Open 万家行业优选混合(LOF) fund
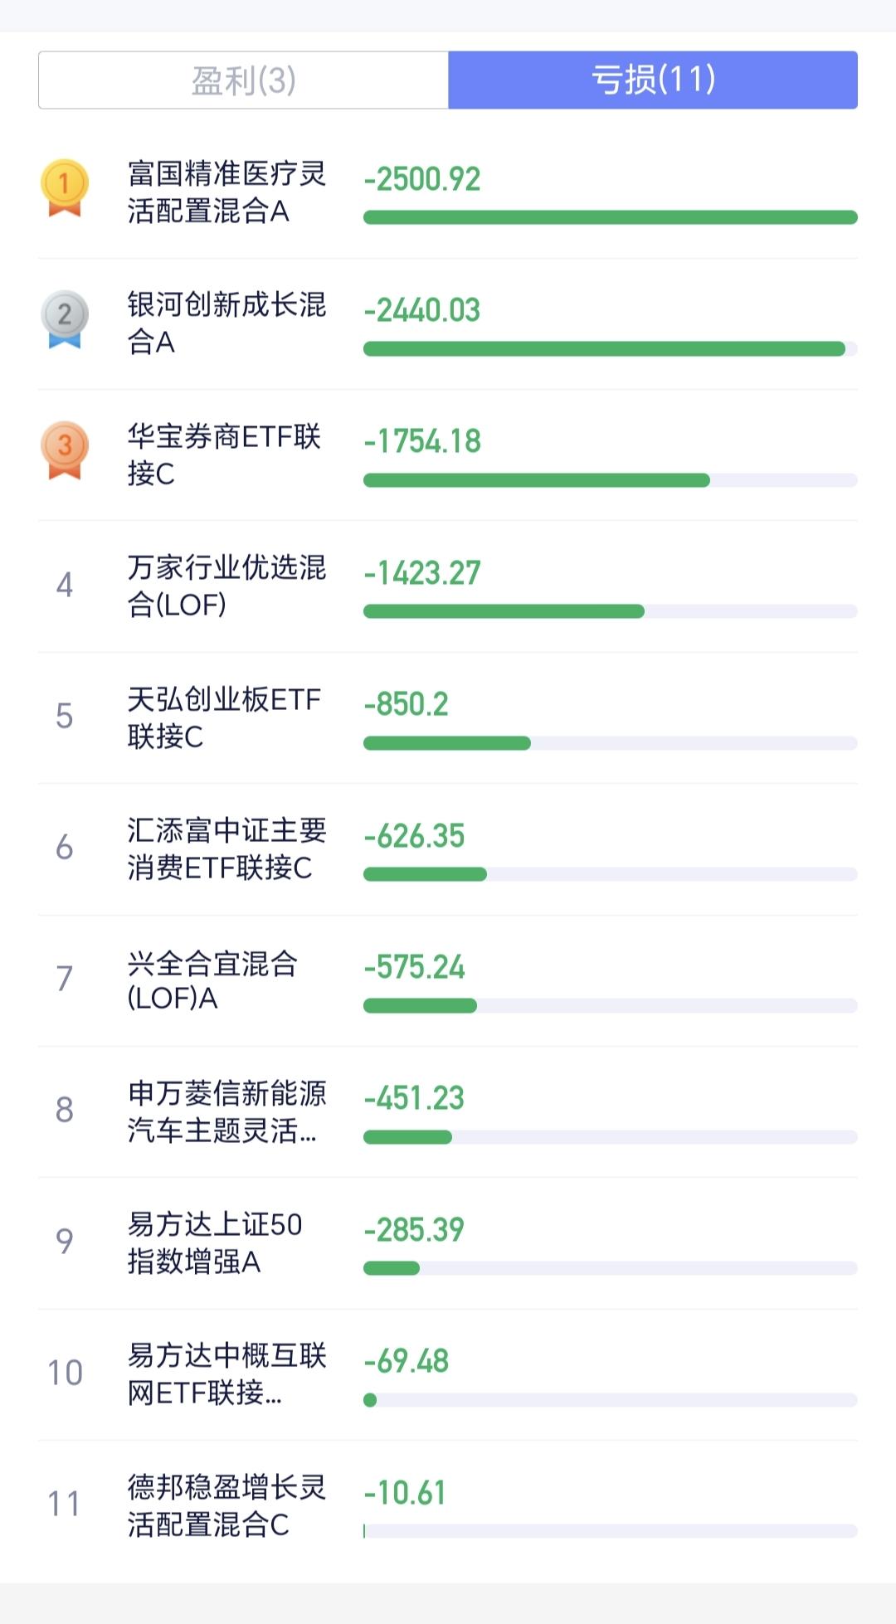This screenshot has height=1624, width=896. click(x=226, y=586)
